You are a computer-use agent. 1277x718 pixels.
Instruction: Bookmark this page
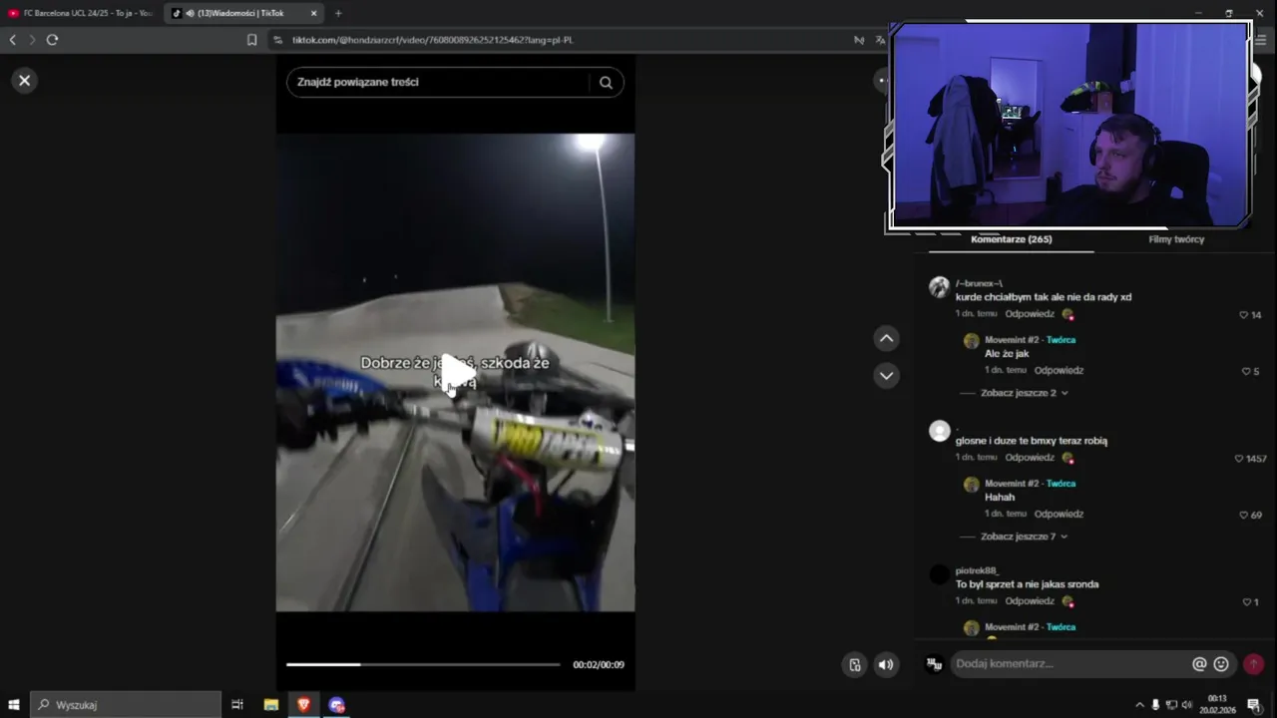coord(252,40)
